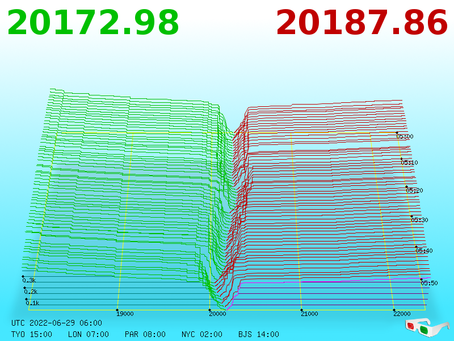The height and width of the screenshot is (341, 454).
Task: Select the 20000 price axis label
Action: pyautogui.click(x=217, y=314)
